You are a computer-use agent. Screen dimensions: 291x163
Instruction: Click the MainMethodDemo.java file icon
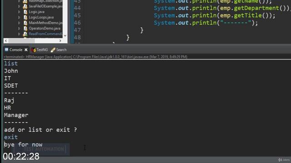coord(25,23)
